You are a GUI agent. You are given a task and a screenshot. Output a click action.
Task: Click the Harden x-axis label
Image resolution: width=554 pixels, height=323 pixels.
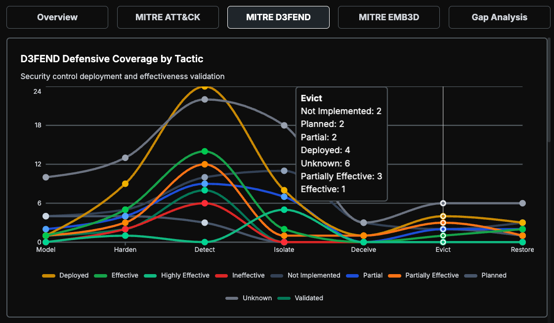coord(125,249)
